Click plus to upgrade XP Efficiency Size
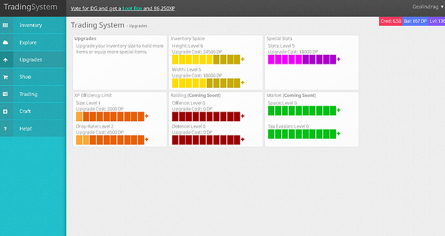445x236 pixels. (147, 116)
